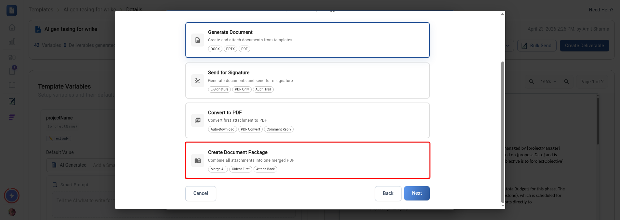The height and width of the screenshot is (220, 620).
Task: Proceed with the Next button
Action: 417,193
